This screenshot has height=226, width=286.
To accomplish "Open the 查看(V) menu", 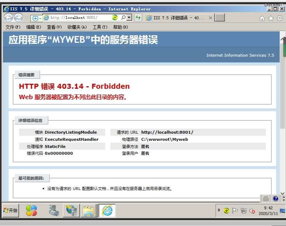I will [54, 27].
